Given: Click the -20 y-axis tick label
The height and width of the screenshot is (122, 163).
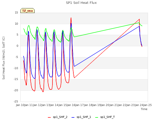Looking at the screenshot, I should point(16,90).
